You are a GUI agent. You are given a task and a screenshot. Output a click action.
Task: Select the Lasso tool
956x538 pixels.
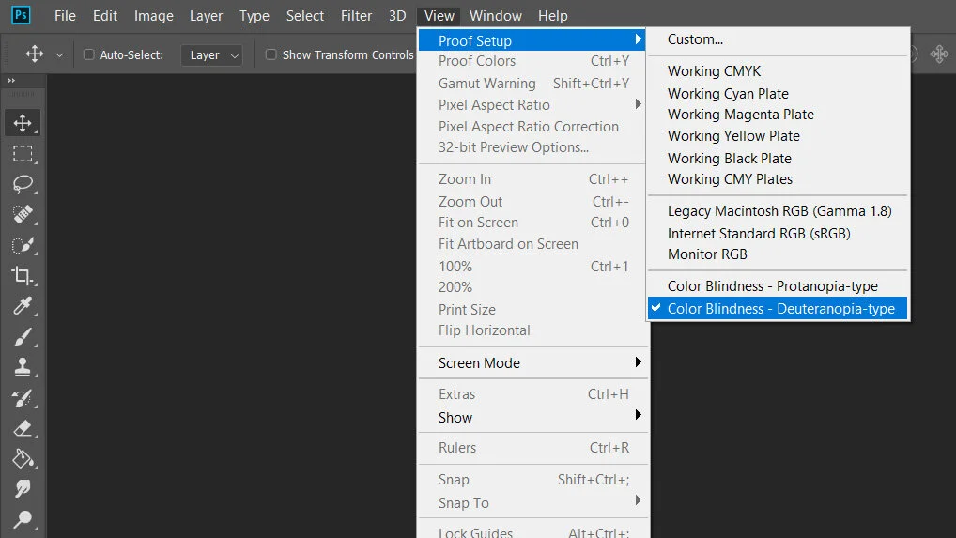[23, 184]
